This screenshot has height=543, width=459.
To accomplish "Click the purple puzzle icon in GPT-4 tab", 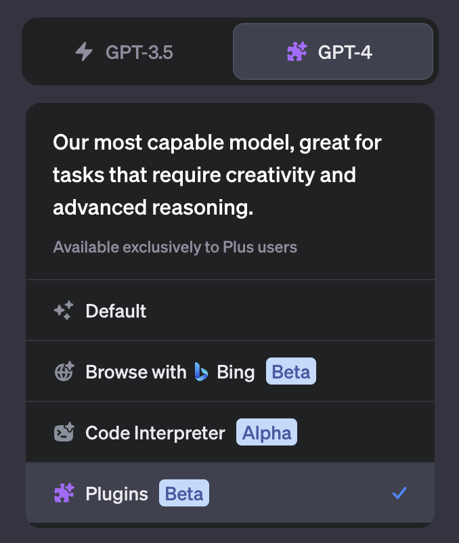I will click(x=297, y=51).
